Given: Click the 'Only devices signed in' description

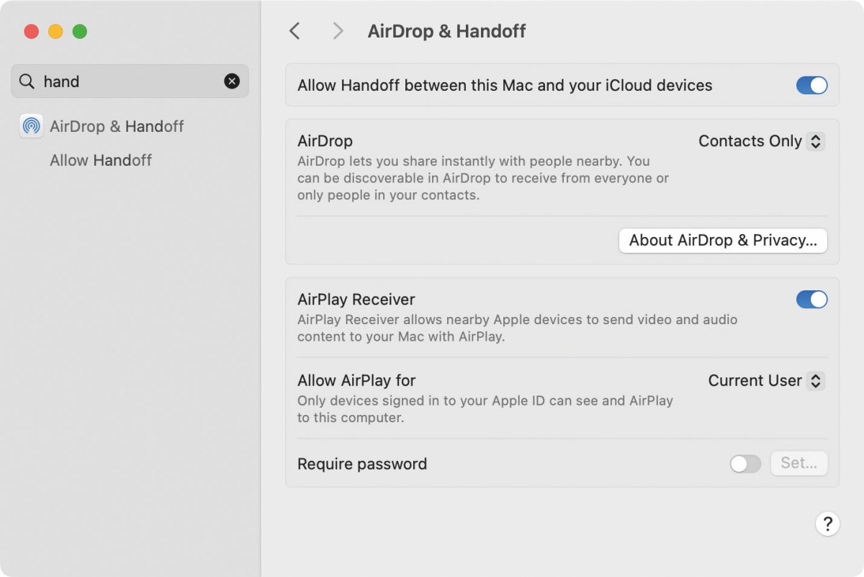Looking at the screenshot, I should click(x=485, y=409).
